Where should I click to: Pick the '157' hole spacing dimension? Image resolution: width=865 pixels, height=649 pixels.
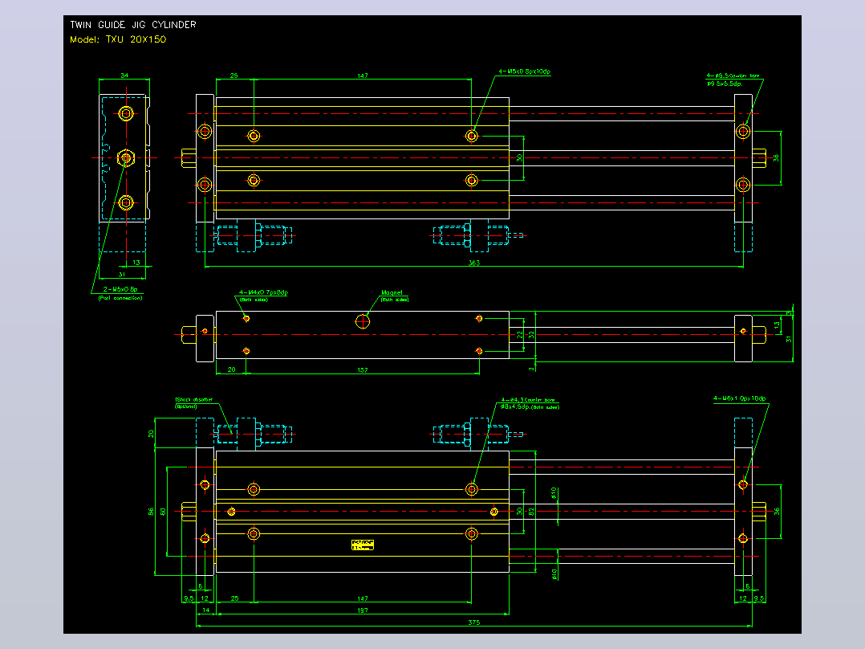(363, 370)
